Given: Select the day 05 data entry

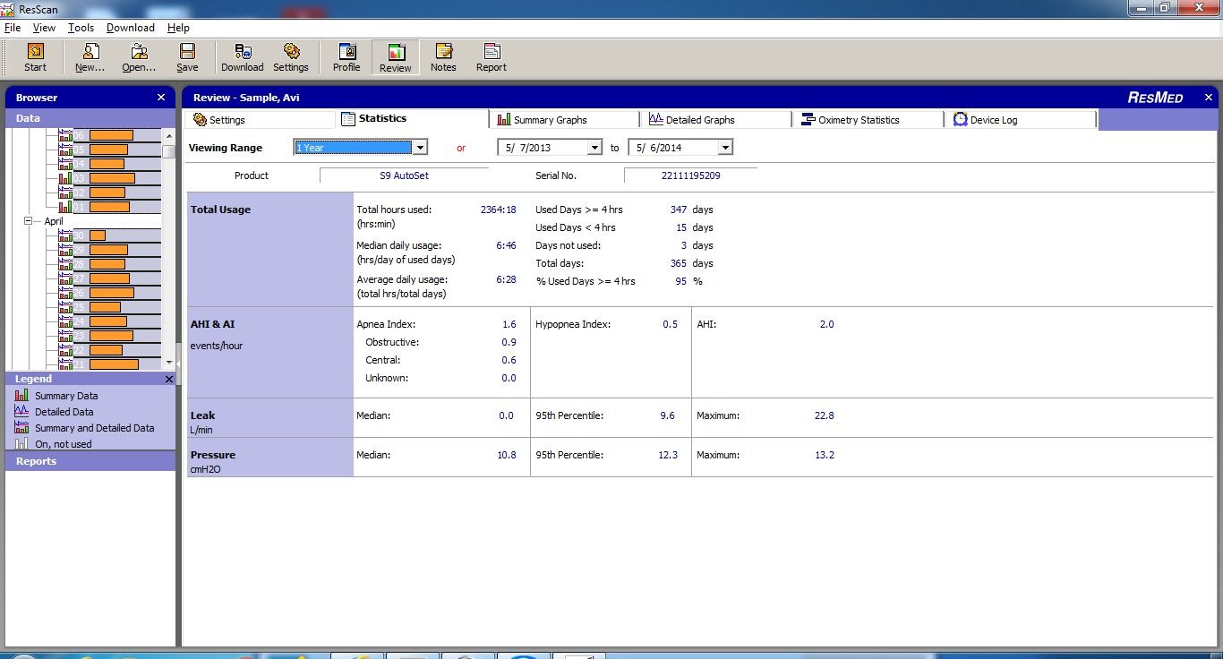Looking at the screenshot, I should point(109,150).
